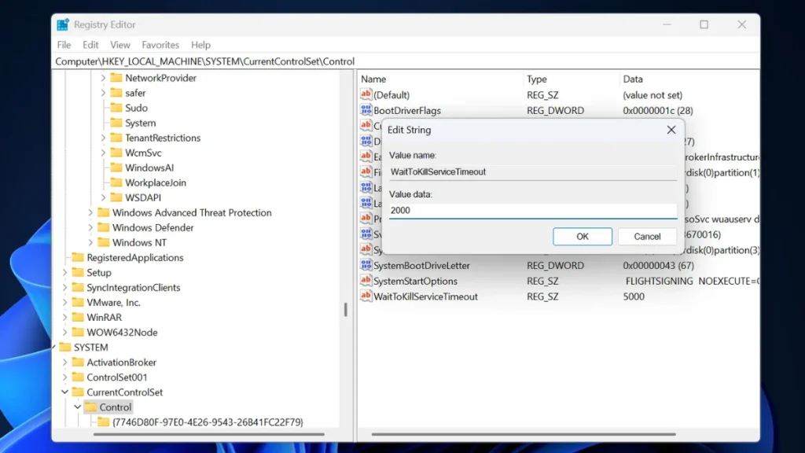The height and width of the screenshot is (453, 805).
Task: Select the SystemBootDriveLetter DWORD icon
Action: click(366, 265)
